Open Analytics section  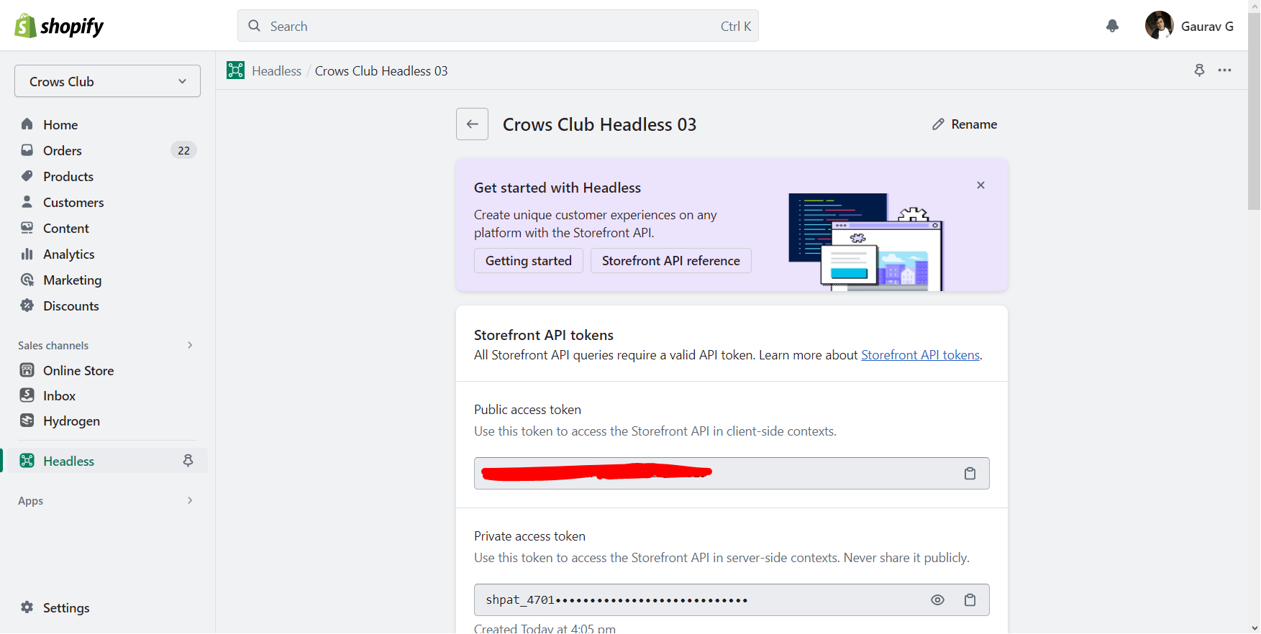69,254
